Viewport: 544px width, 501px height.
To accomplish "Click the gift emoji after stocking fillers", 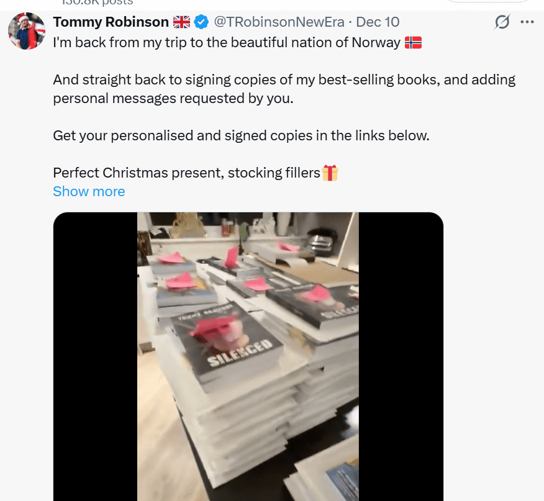I will [x=330, y=173].
